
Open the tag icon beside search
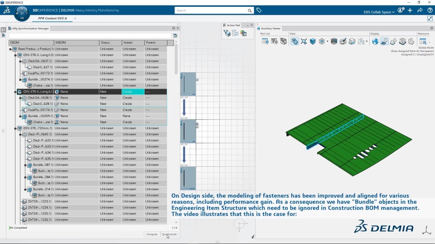(x=259, y=10)
